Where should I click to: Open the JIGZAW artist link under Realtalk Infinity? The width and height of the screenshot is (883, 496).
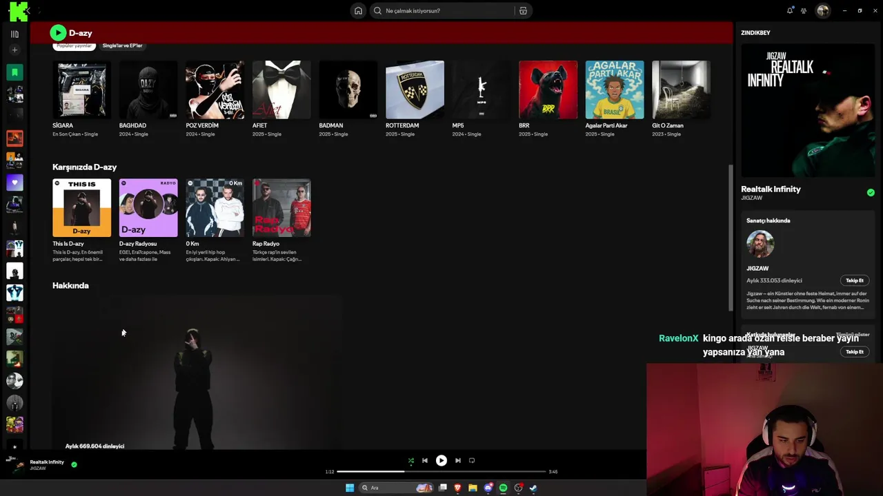click(x=751, y=198)
